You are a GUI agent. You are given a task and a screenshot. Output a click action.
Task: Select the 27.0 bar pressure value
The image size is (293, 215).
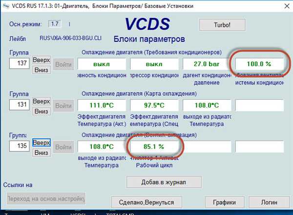click(207, 64)
